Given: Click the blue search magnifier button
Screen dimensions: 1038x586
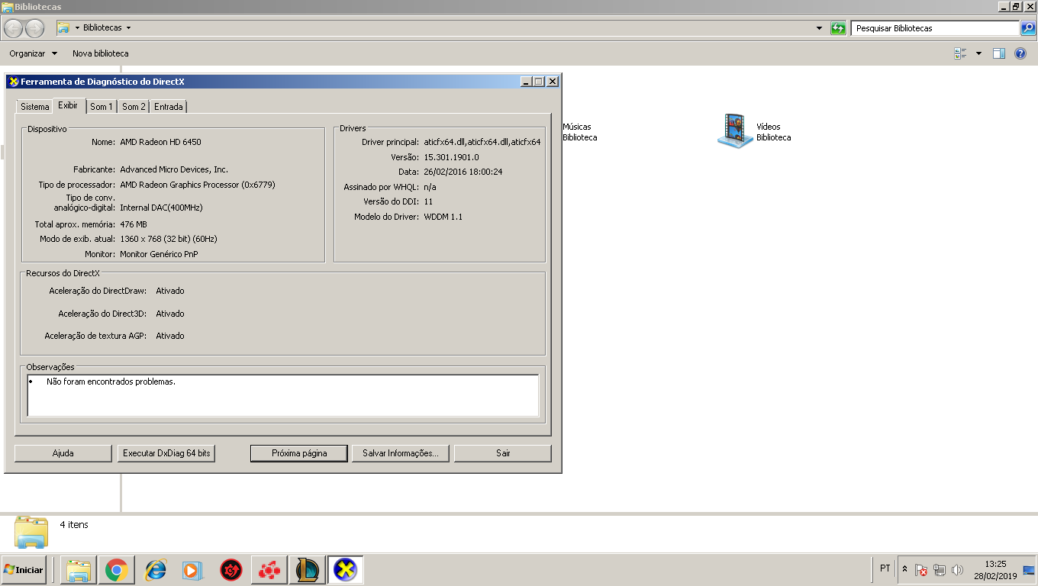Looking at the screenshot, I should [x=1028, y=28].
